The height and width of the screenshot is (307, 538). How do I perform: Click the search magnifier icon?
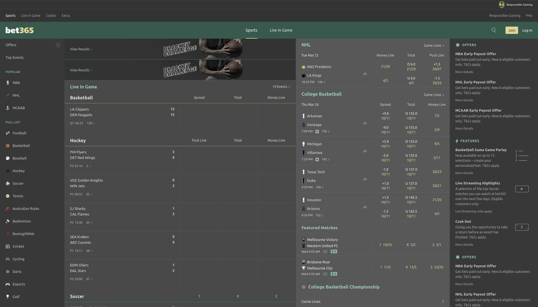494,30
